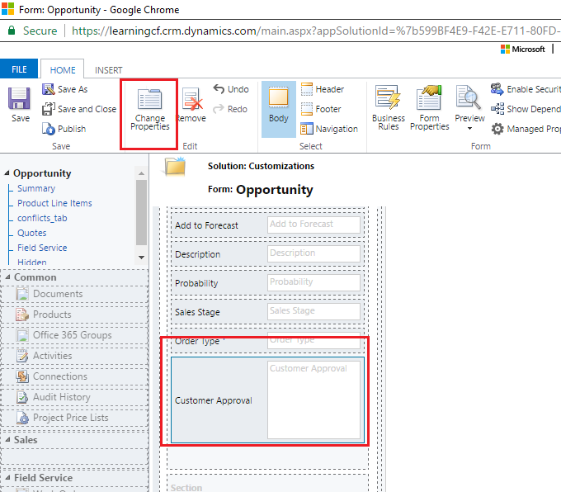The height and width of the screenshot is (492, 561).
Task: Redo the last change
Action: (230, 109)
